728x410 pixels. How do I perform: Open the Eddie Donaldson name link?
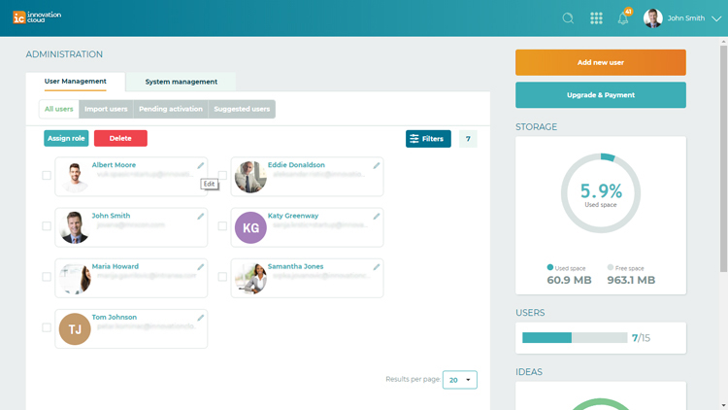point(296,165)
